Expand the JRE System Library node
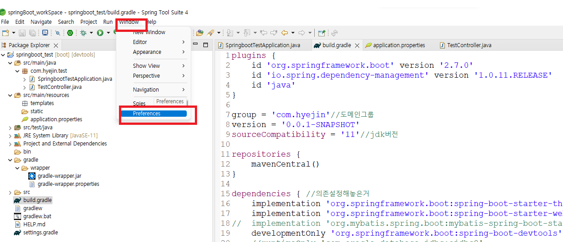This screenshot has width=563, height=242. coord(10,136)
